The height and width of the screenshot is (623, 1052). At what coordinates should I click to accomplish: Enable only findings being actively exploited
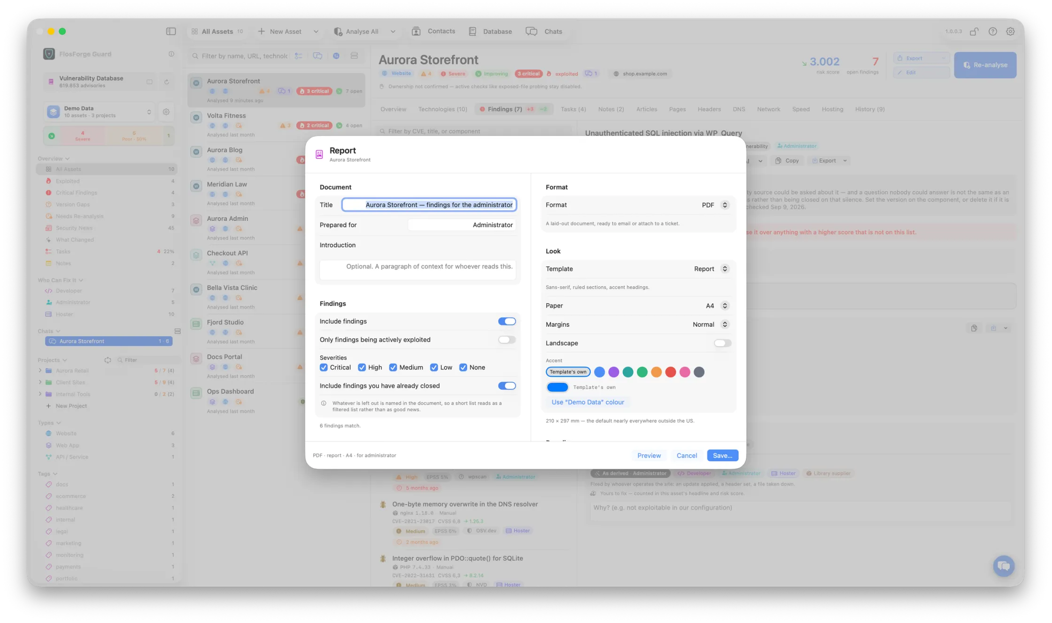[507, 339]
